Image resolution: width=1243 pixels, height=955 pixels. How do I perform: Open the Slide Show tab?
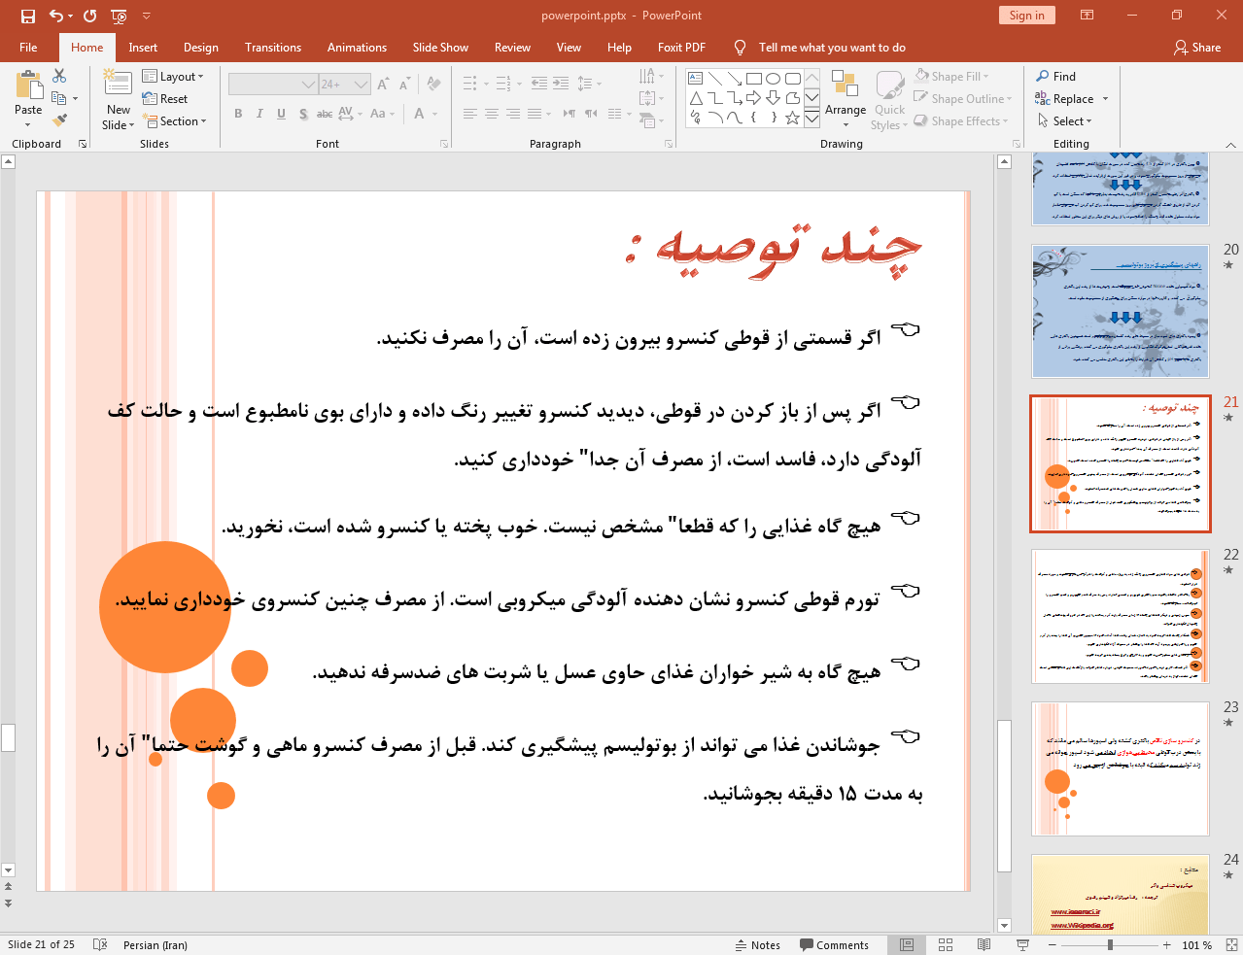click(x=440, y=47)
